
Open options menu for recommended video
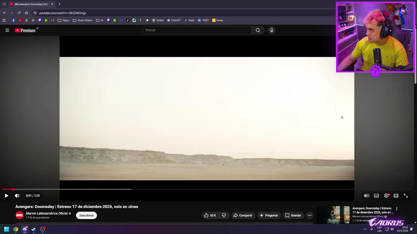click(x=396, y=209)
